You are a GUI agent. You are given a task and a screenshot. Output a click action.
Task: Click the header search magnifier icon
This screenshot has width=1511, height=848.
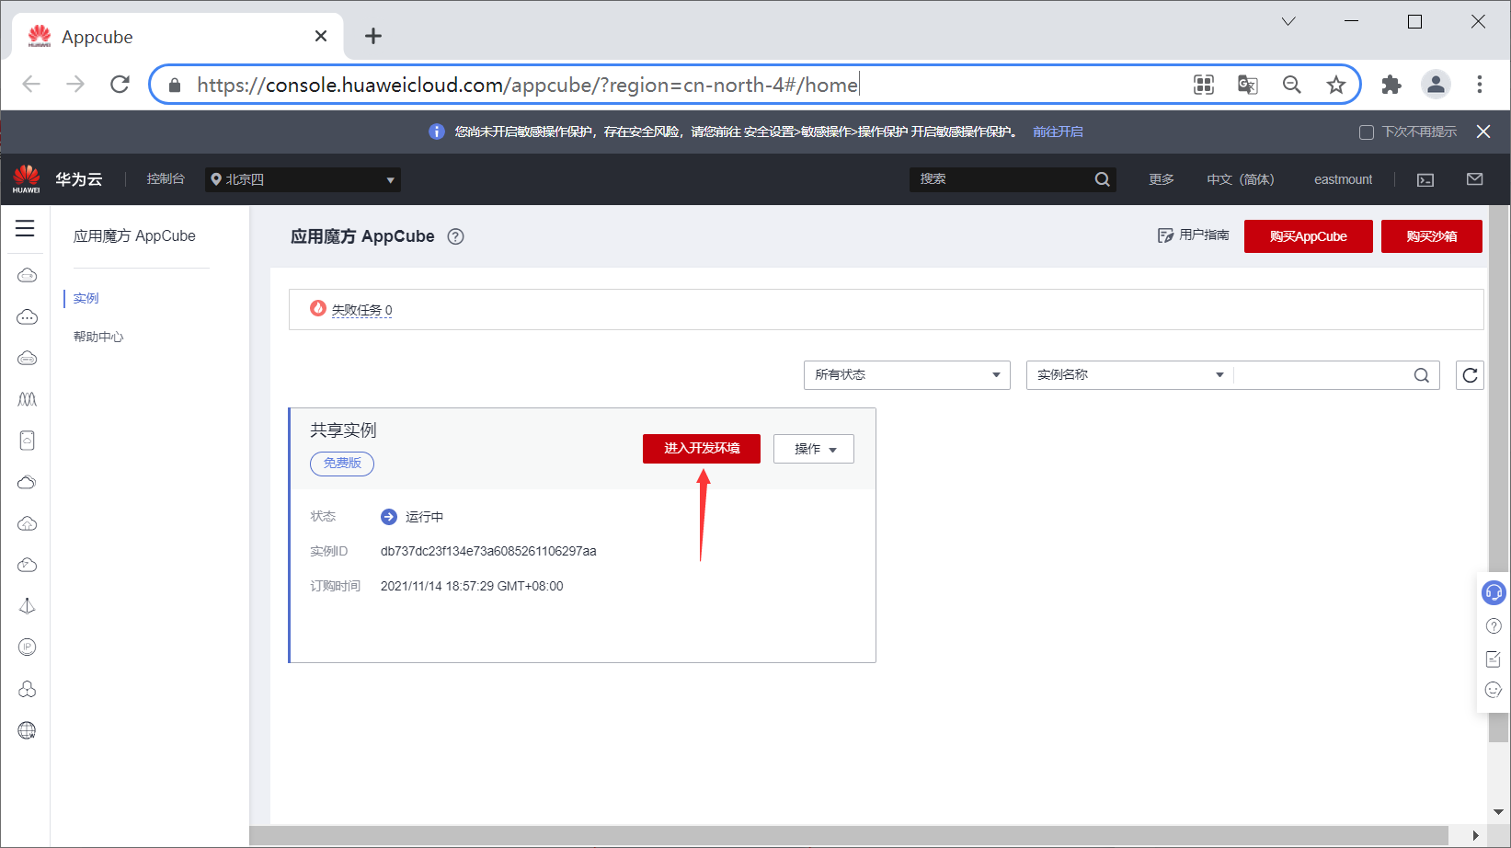1102,179
